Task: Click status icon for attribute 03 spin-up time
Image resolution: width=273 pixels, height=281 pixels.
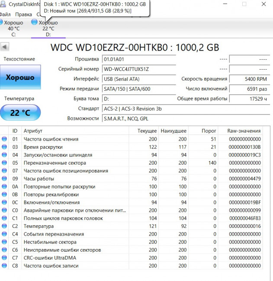Action: [x=4, y=147]
